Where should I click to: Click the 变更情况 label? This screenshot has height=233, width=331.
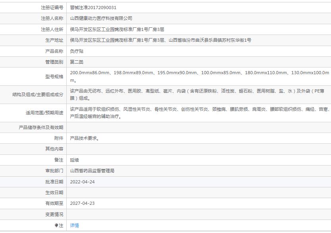54,214
